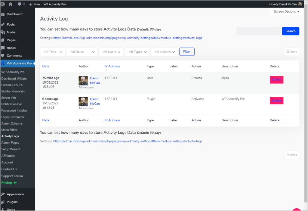Click the top 2 items count
The width and height of the screenshot is (308, 211).
pyautogui.click(x=292, y=52)
